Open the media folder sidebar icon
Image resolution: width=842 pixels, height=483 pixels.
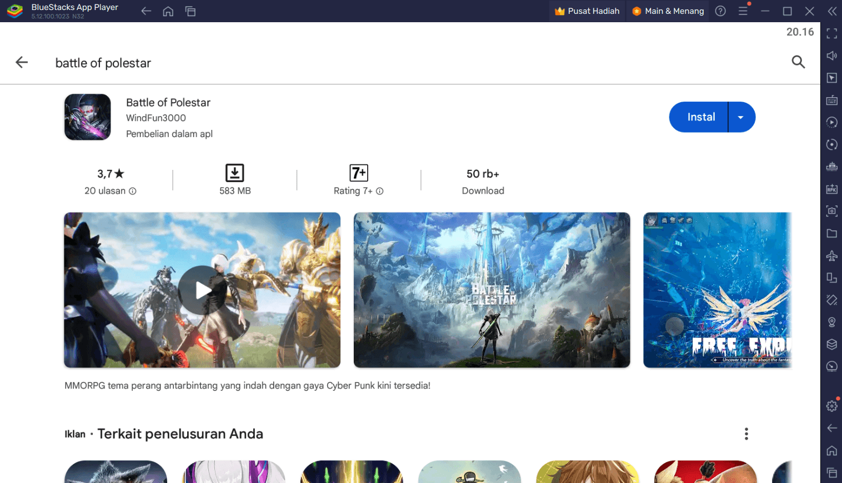[831, 233]
